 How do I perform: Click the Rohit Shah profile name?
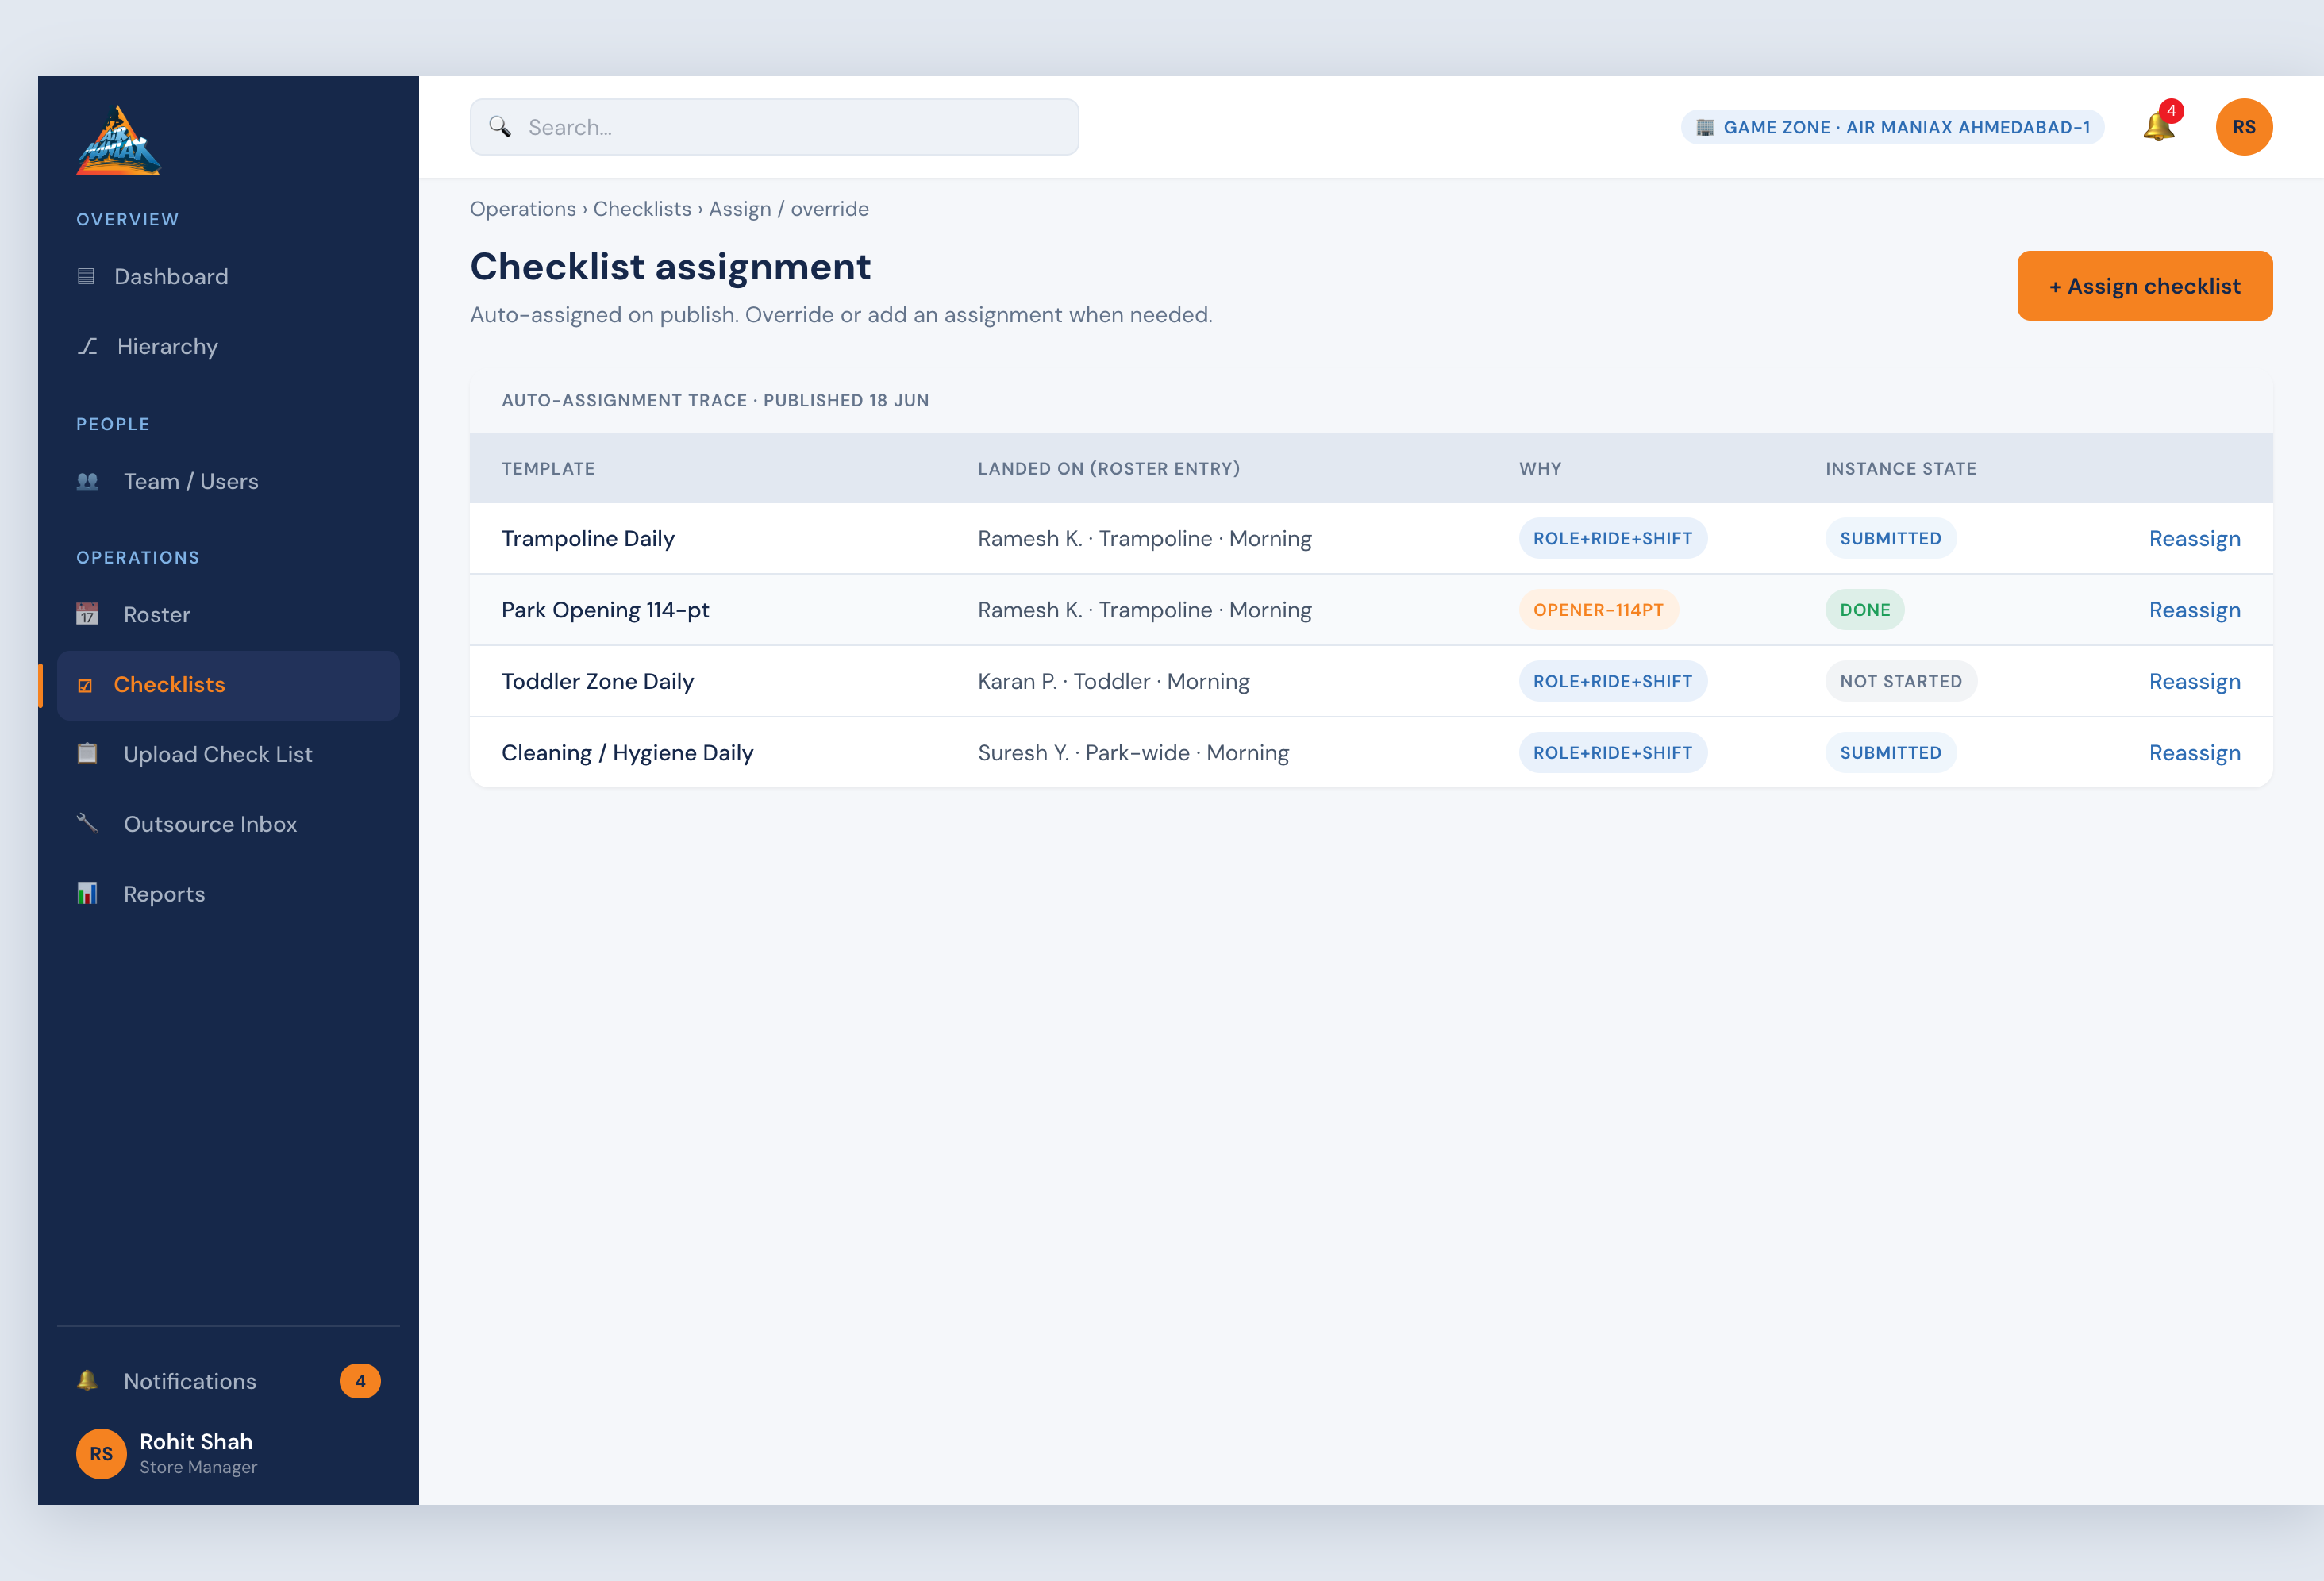[196, 1441]
